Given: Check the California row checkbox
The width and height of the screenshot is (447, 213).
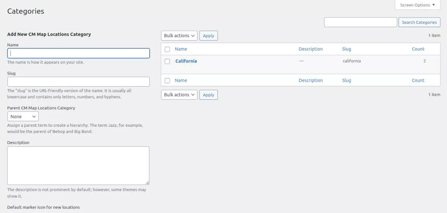Looking at the screenshot, I should pyautogui.click(x=167, y=61).
